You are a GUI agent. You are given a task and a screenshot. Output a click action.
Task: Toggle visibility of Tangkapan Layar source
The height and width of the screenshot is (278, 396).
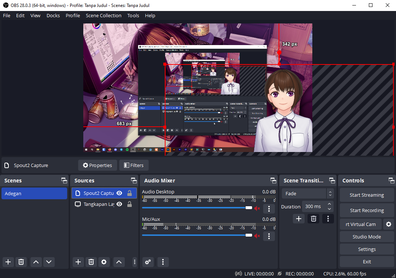tap(119, 204)
